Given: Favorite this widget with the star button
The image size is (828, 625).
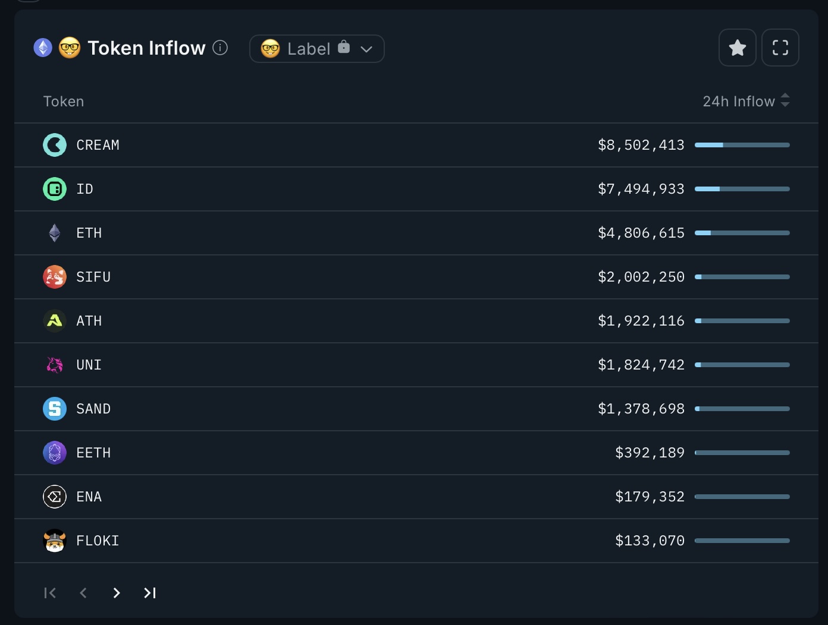Looking at the screenshot, I should 738,48.
